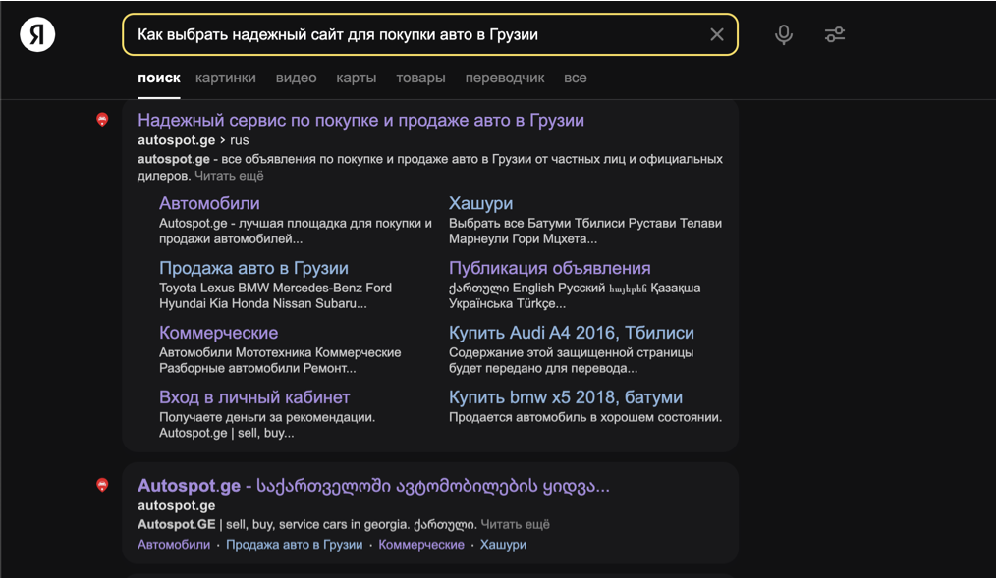
Task: Open the карты tab
Action: pyautogui.click(x=357, y=79)
